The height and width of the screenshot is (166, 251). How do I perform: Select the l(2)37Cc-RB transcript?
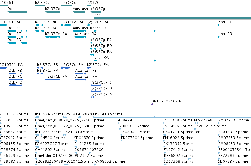tap(40, 25)
